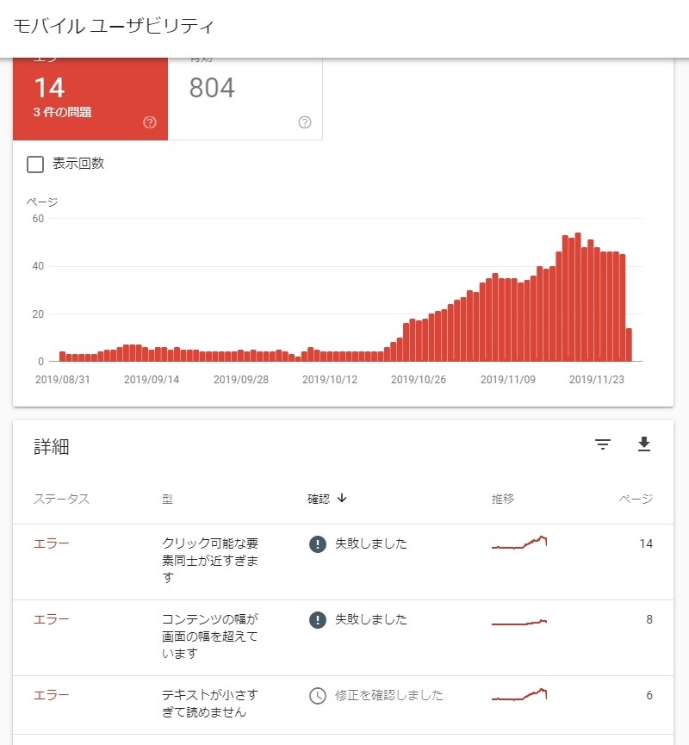Image resolution: width=689 pixels, height=745 pixels.
Task: Click the failed status icon in コンテンツの幅 row
Action: click(x=318, y=619)
